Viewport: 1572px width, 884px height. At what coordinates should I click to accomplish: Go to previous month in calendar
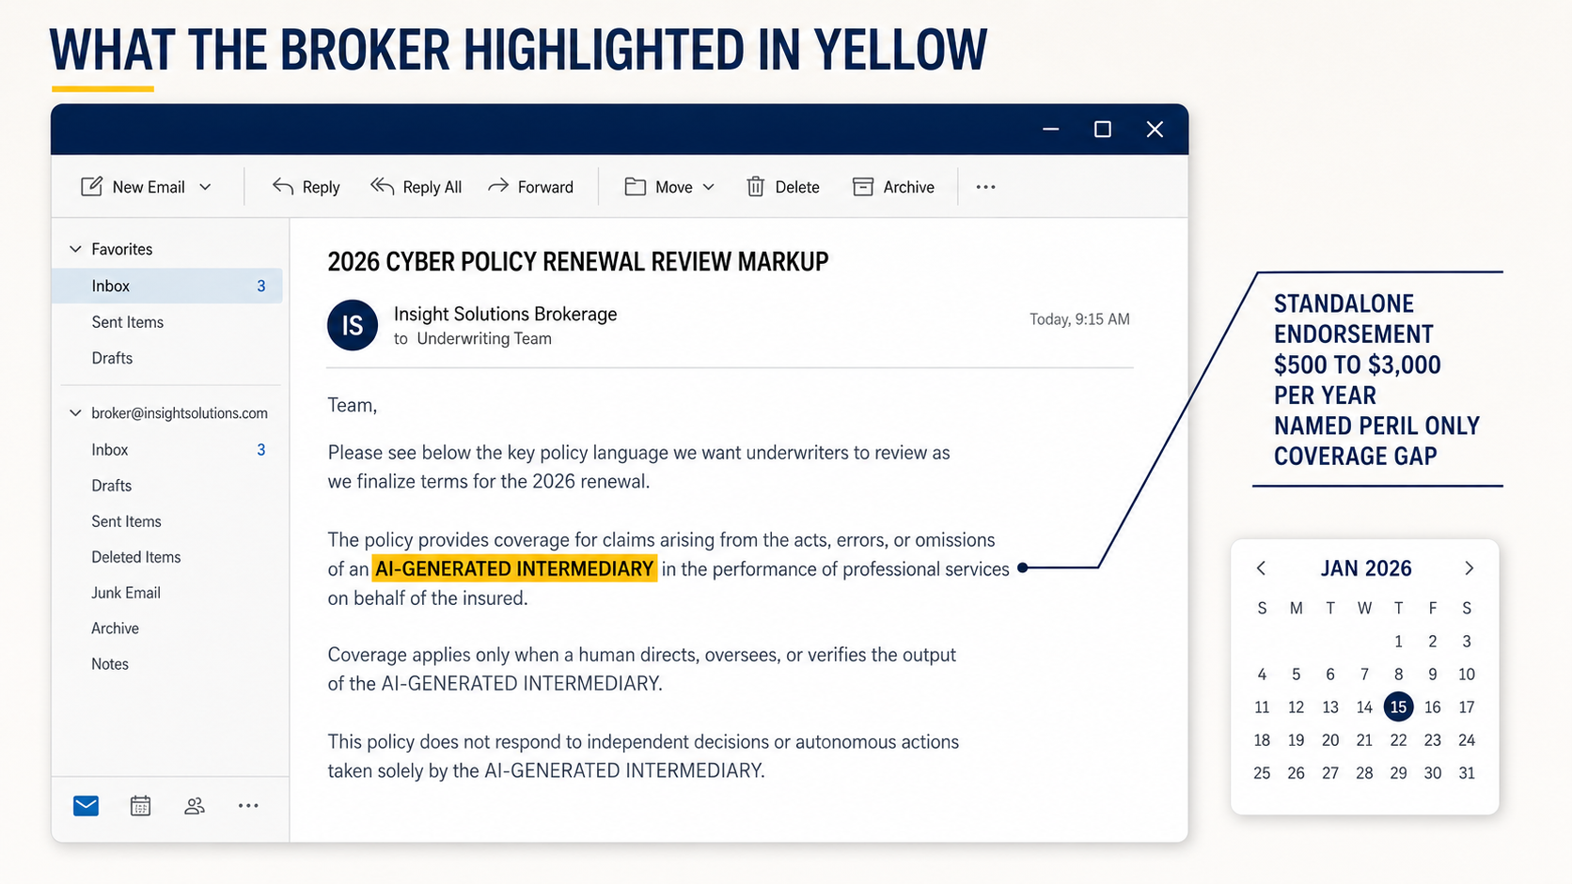coord(1262,568)
